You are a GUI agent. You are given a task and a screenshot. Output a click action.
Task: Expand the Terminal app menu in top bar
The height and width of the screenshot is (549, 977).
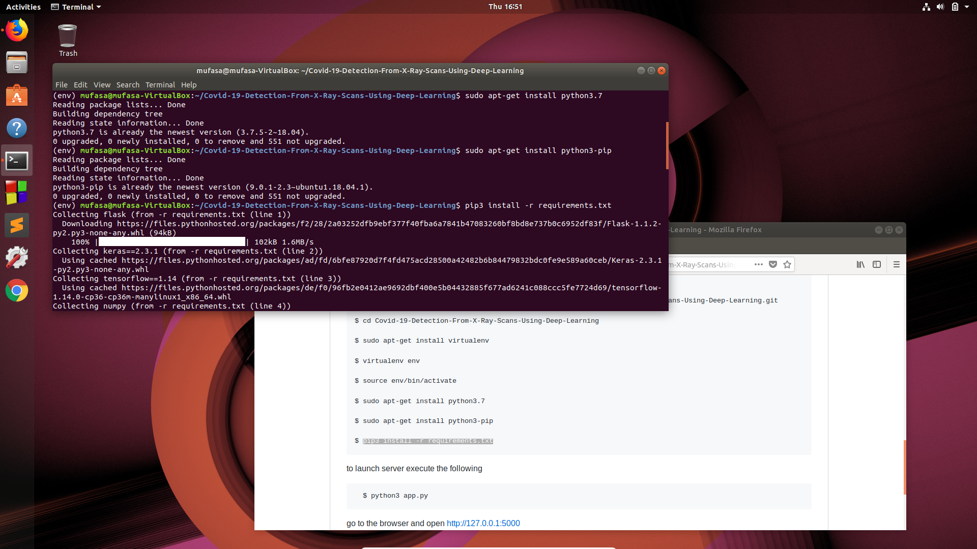76,7
